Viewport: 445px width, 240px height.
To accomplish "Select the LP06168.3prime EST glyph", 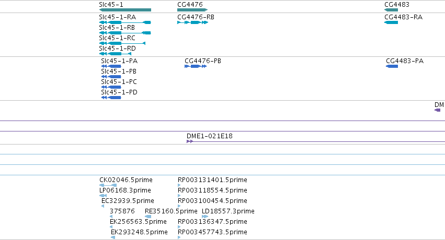I will point(103,196).
